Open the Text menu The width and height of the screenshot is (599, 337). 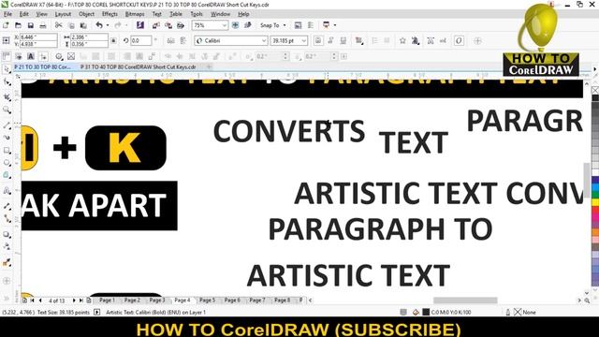[156, 14]
